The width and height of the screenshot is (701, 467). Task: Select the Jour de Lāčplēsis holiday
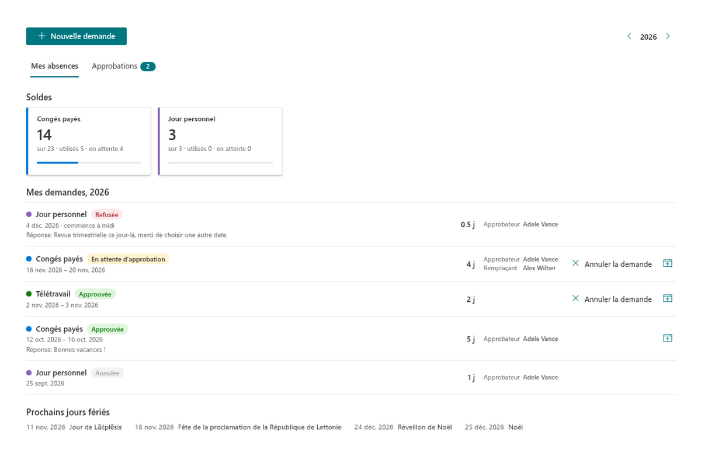click(x=96, y=427)
